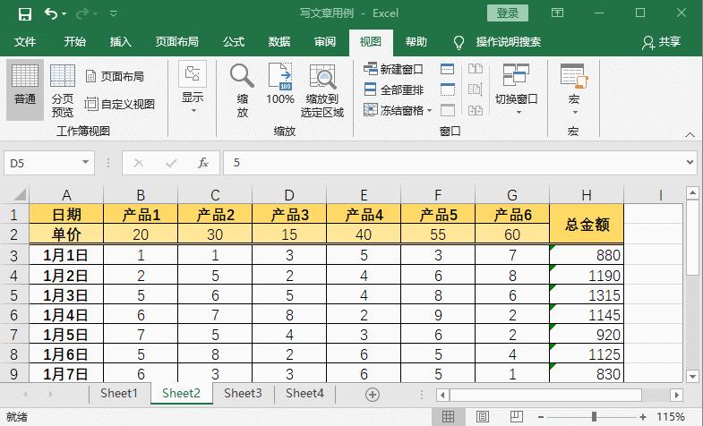
Task: Click the unhide window icon
Action: 448,110
